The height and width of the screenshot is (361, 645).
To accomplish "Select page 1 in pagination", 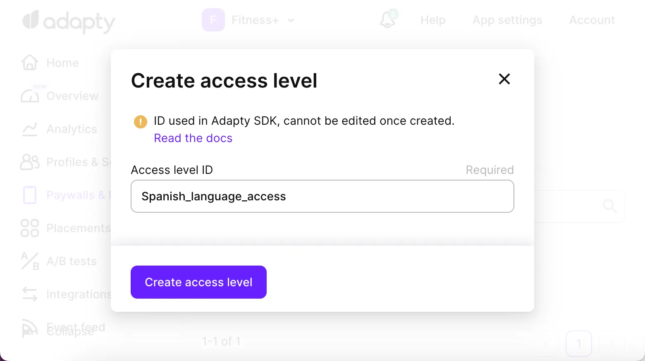I will point(578,344).
